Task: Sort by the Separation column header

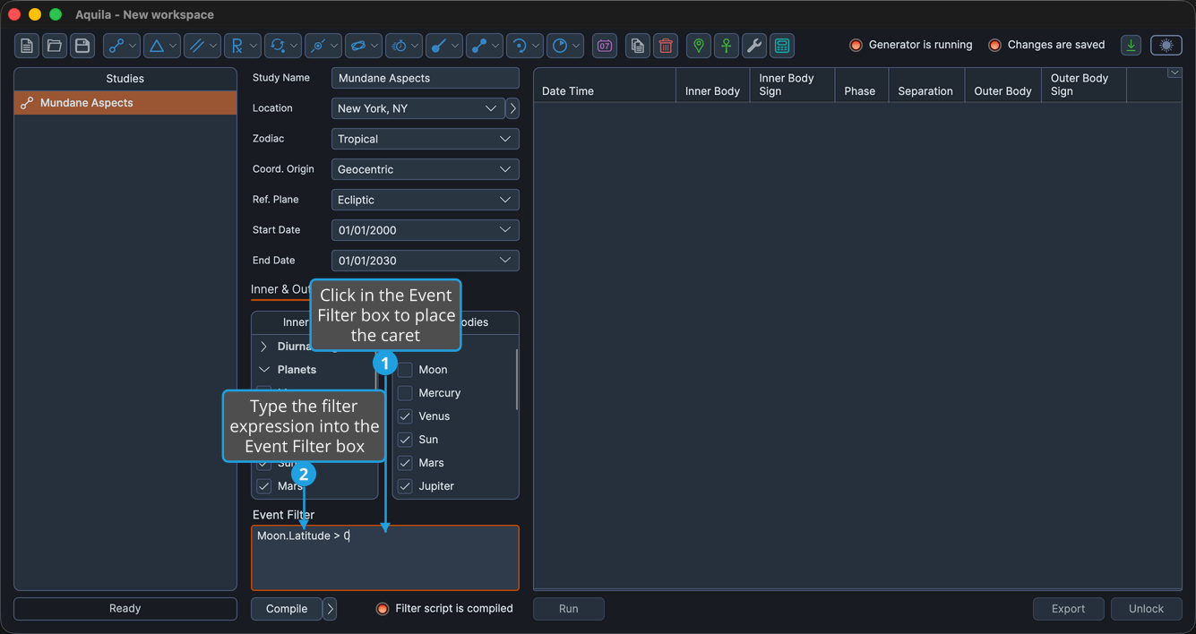Action: click(x=925, y=85)
